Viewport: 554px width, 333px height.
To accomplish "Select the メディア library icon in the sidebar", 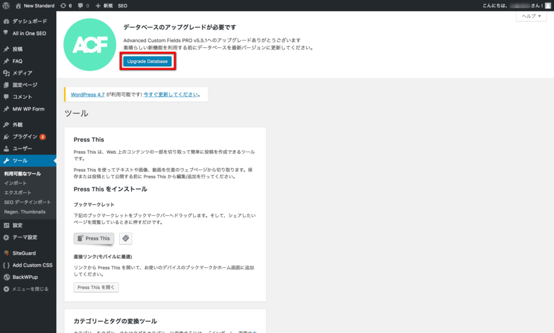I will coord(5,73).
